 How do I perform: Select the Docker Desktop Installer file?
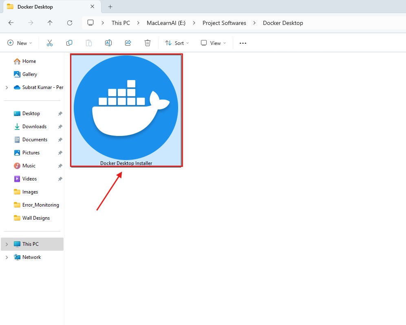[126, 110]
